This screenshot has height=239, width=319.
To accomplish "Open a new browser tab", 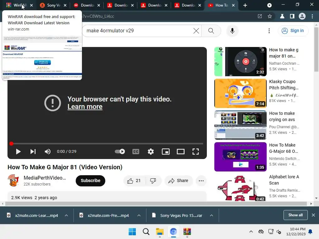I will tap(245, 5).
